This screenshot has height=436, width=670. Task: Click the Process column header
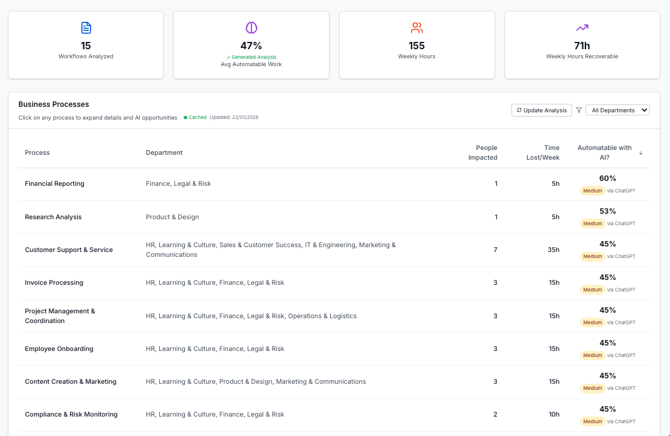click(37, 153)
